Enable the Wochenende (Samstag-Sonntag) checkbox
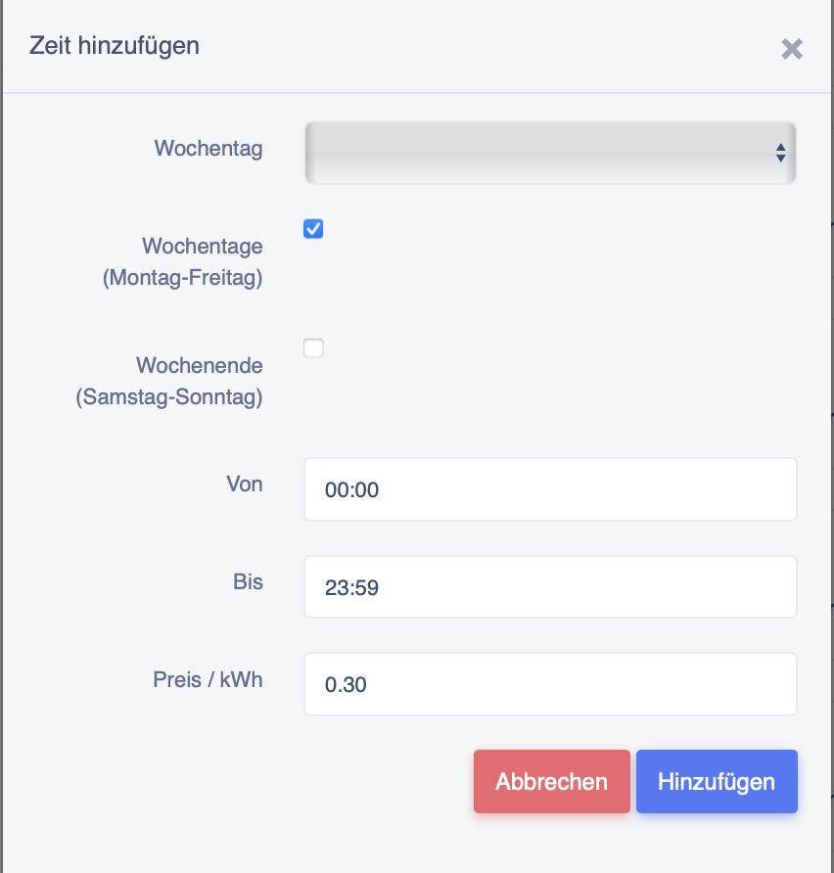Screen dimensions: 834x873 tap(313, 348)
